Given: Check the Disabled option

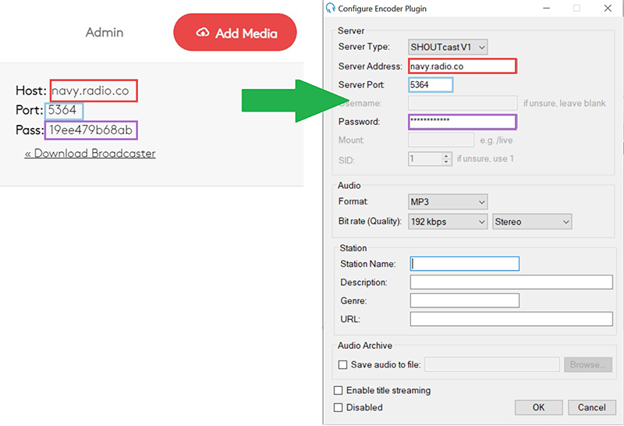Looking at the screenshot, I should (x=338, y=407).
